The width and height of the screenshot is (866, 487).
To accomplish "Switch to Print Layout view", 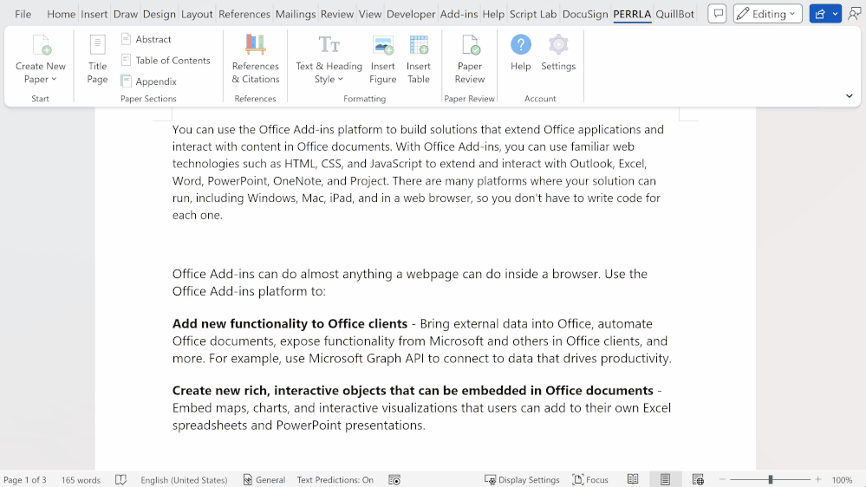I will pyautogui.click(x=666, y=480).
